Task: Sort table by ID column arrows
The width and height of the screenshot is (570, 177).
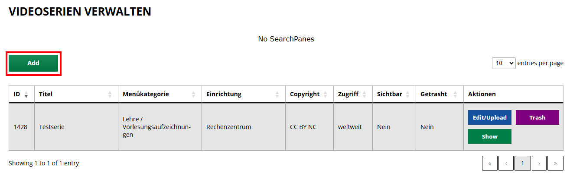Action: 26,94
